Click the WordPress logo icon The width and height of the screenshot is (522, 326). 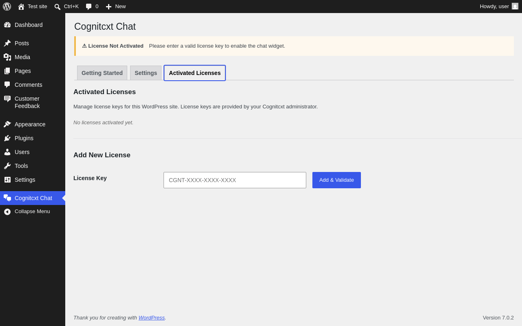tap(7, 7)
